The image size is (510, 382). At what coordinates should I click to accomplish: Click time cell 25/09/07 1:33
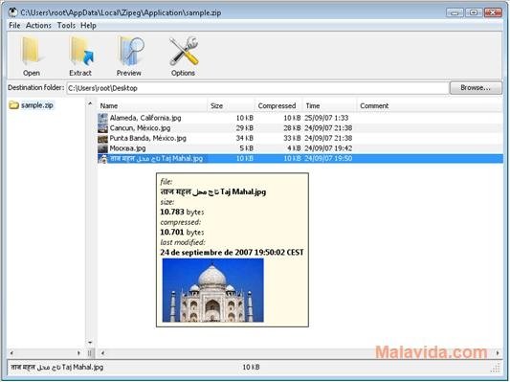coord(326,118)
